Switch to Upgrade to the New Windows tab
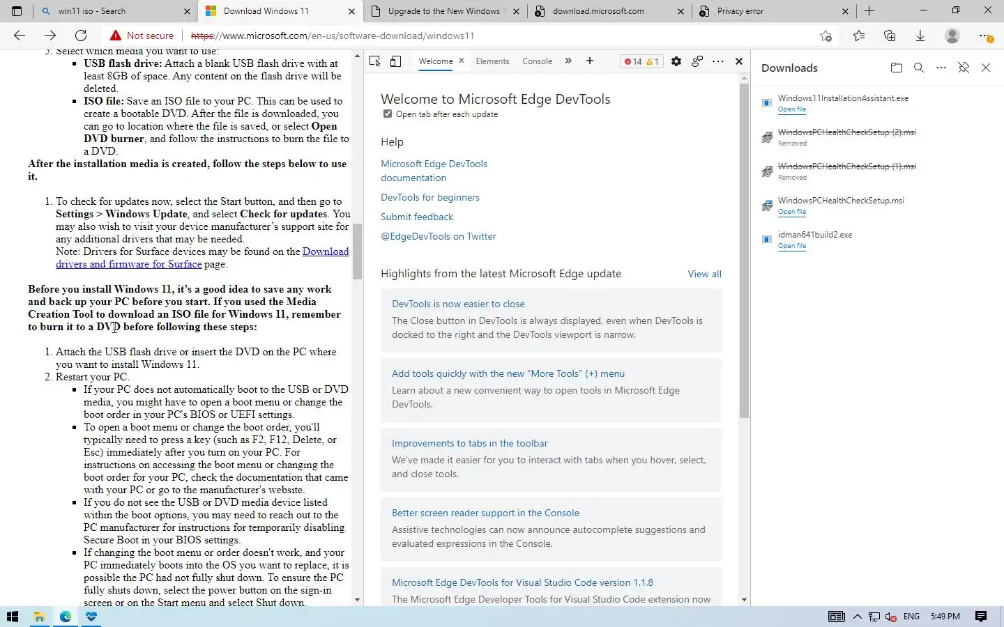Viewport: 1004px width, 627px height. 446,11
